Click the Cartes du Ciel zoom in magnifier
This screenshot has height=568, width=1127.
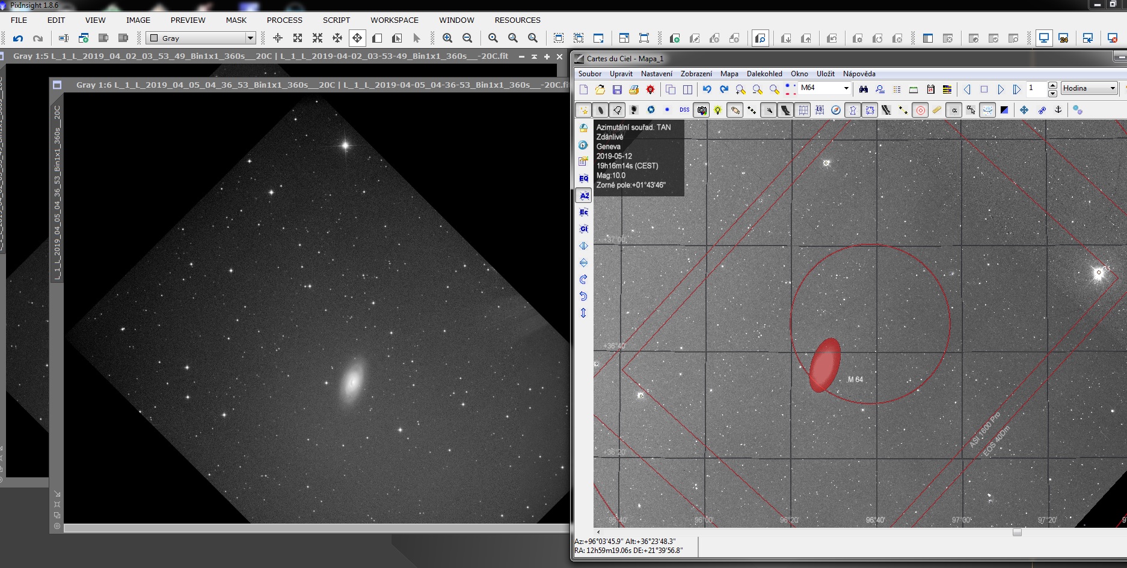click(x=741, y=89)
